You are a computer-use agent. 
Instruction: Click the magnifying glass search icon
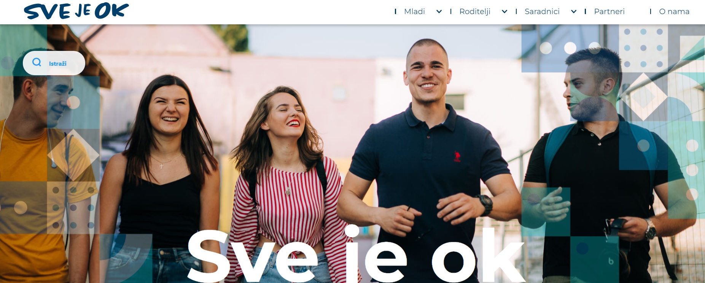[37, 62]
